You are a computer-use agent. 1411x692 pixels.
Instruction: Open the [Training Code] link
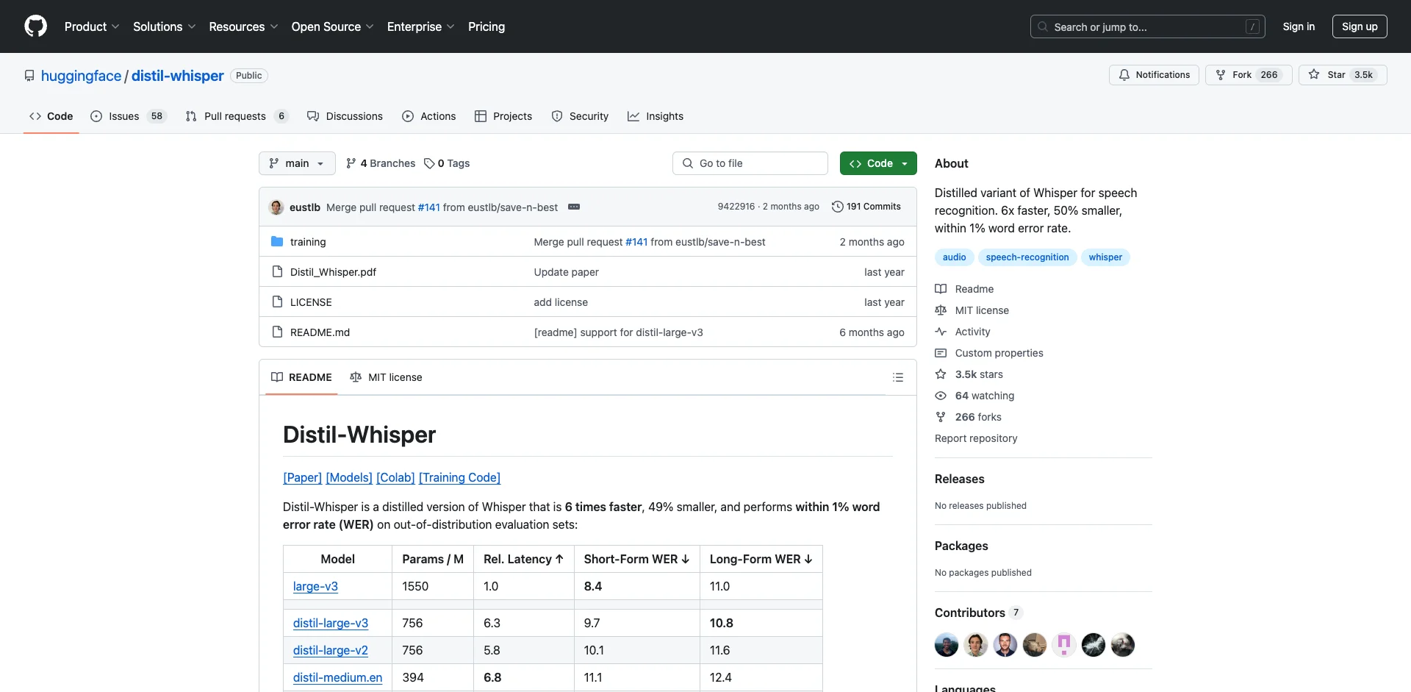point(459,477)
